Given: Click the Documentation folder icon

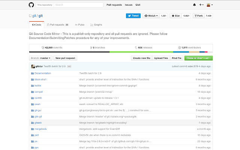Looking at the screenshot, I should click(32, 73).
